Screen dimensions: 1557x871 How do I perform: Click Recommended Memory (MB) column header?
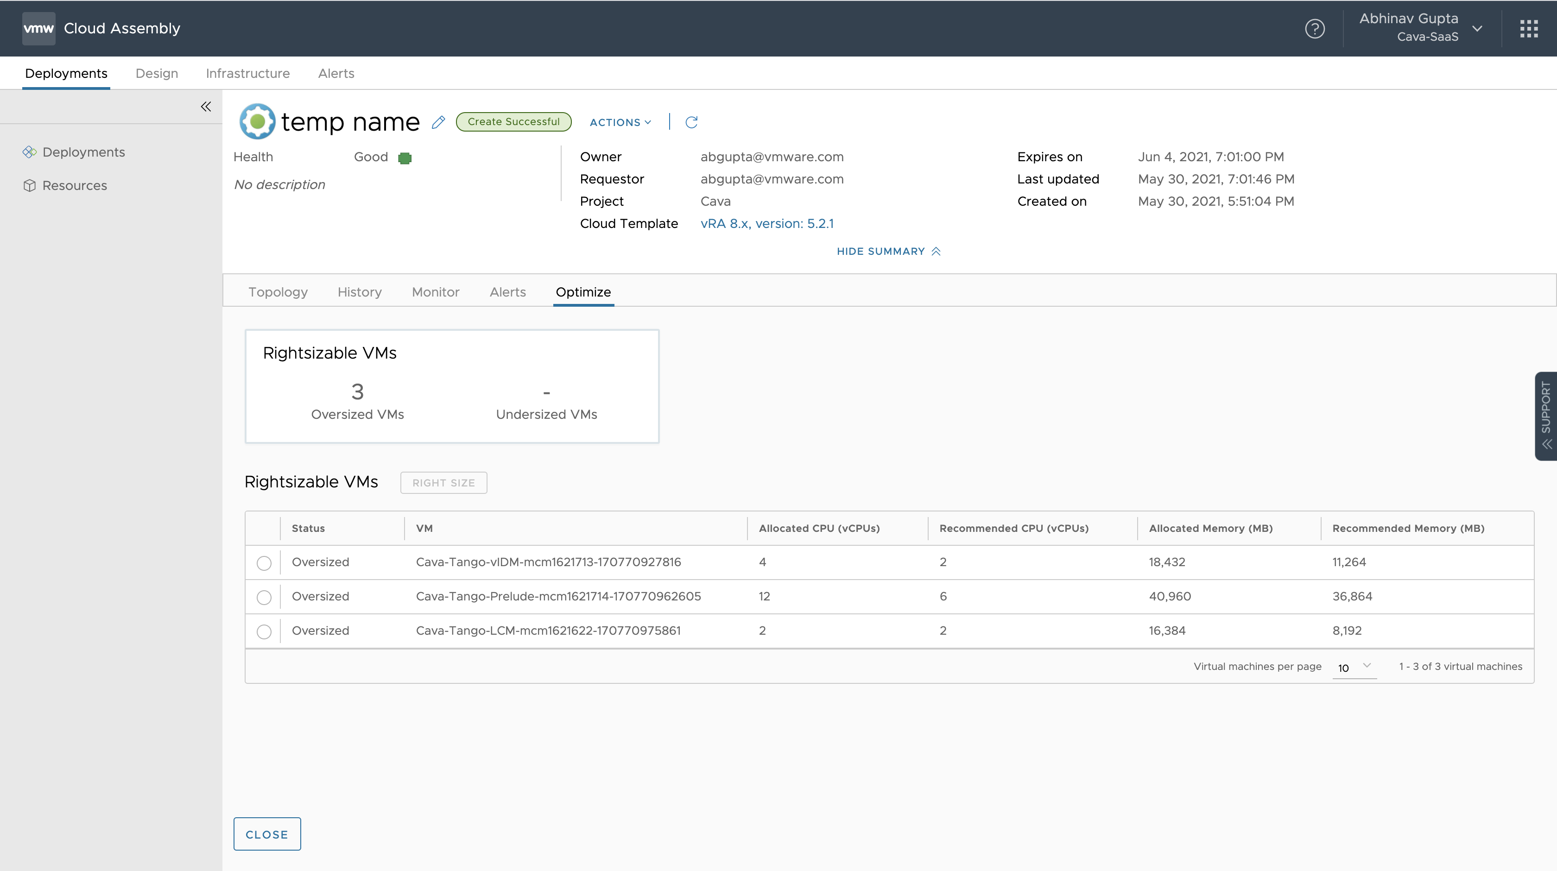(1408, 528)
